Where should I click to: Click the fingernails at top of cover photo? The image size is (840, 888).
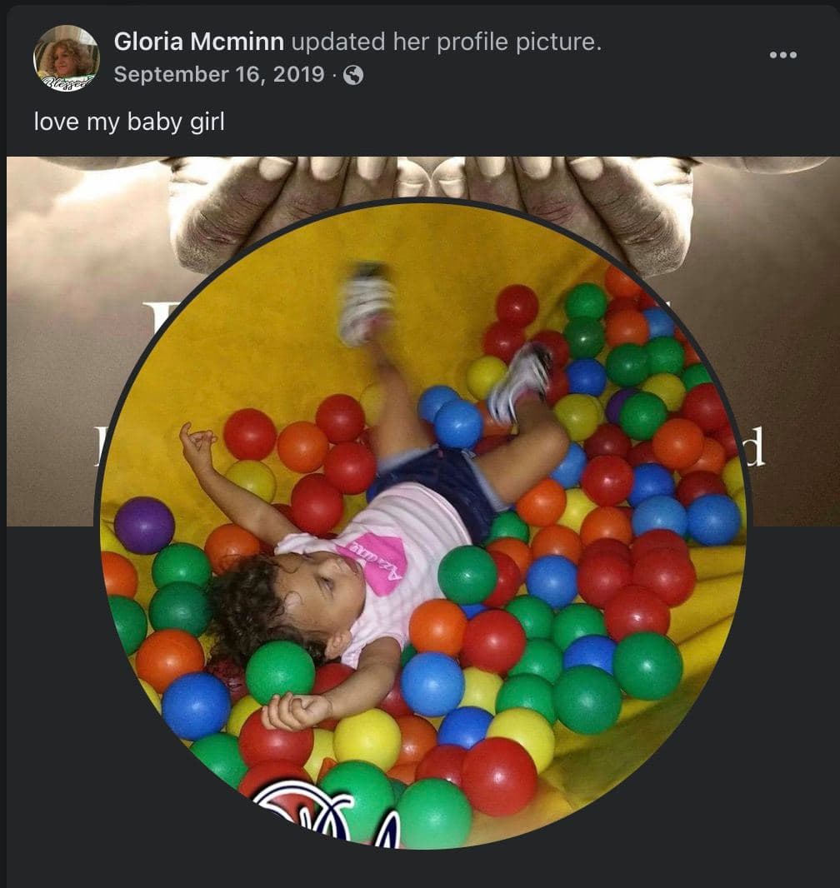coord(431,167)
